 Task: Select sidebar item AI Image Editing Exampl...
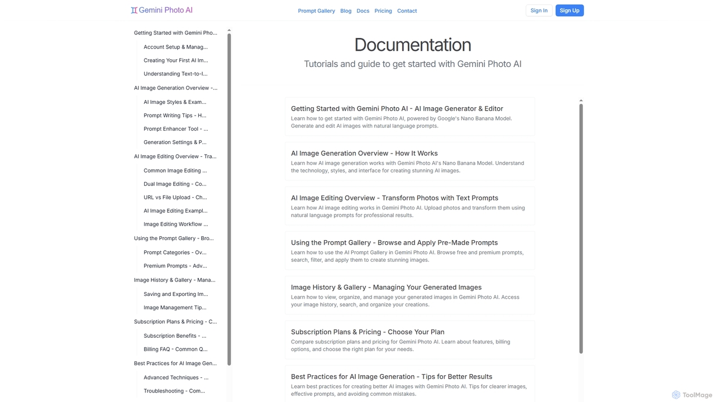175,210
